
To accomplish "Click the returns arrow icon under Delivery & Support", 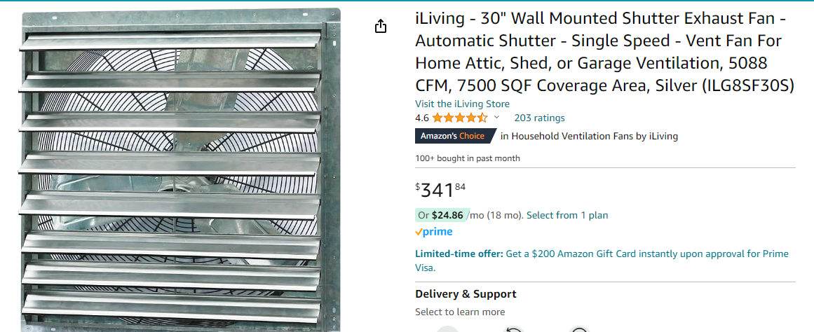I will click(x=513, y=329).
